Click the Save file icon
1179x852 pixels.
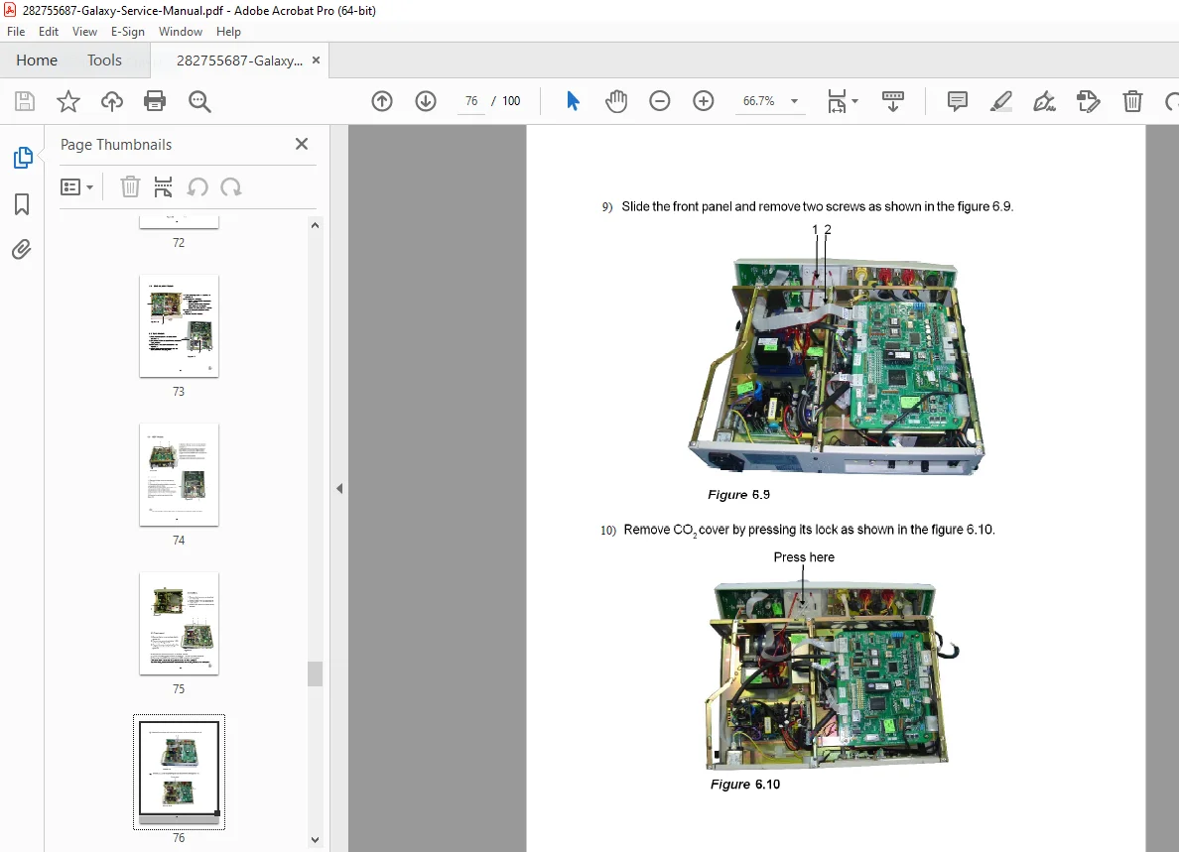click(25, 101)
